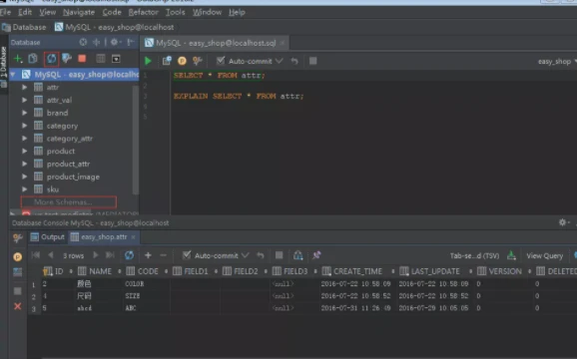
Task: Click the gray stop square in the editor toolbar
Action: [312, 61]
